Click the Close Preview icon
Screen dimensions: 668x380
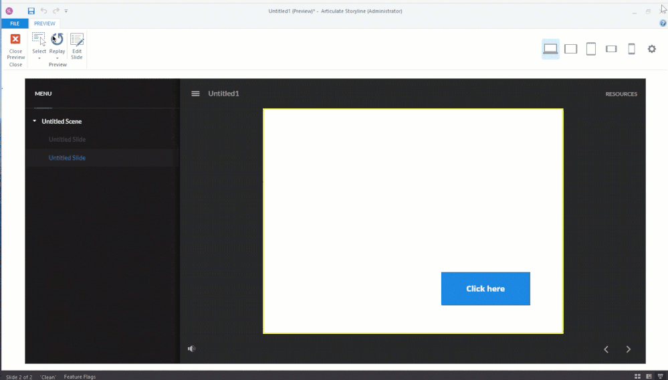pyautogui.click(x=15, y=39)
